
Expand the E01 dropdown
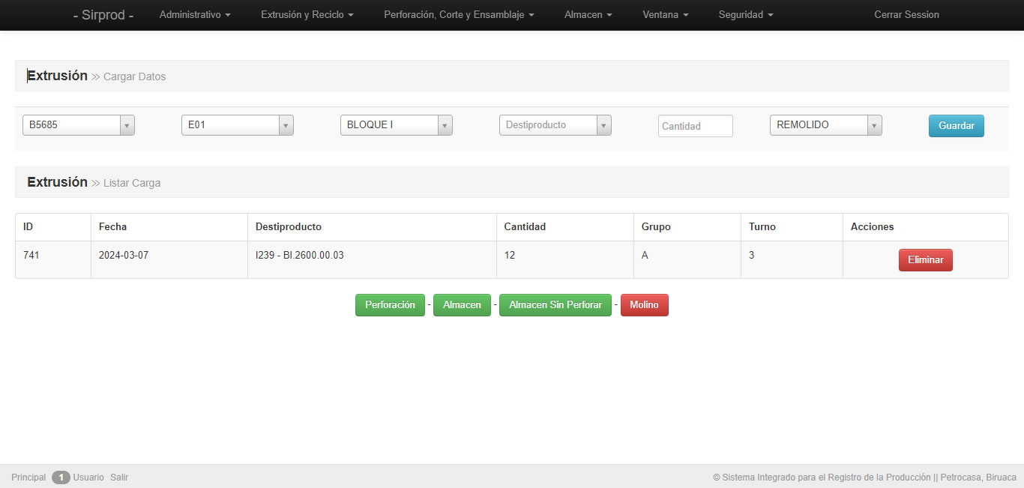[x=238, y=125]
